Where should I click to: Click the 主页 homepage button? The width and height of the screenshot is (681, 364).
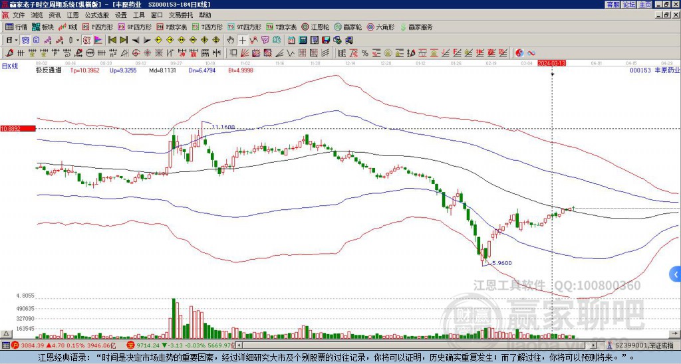(645, 5)
